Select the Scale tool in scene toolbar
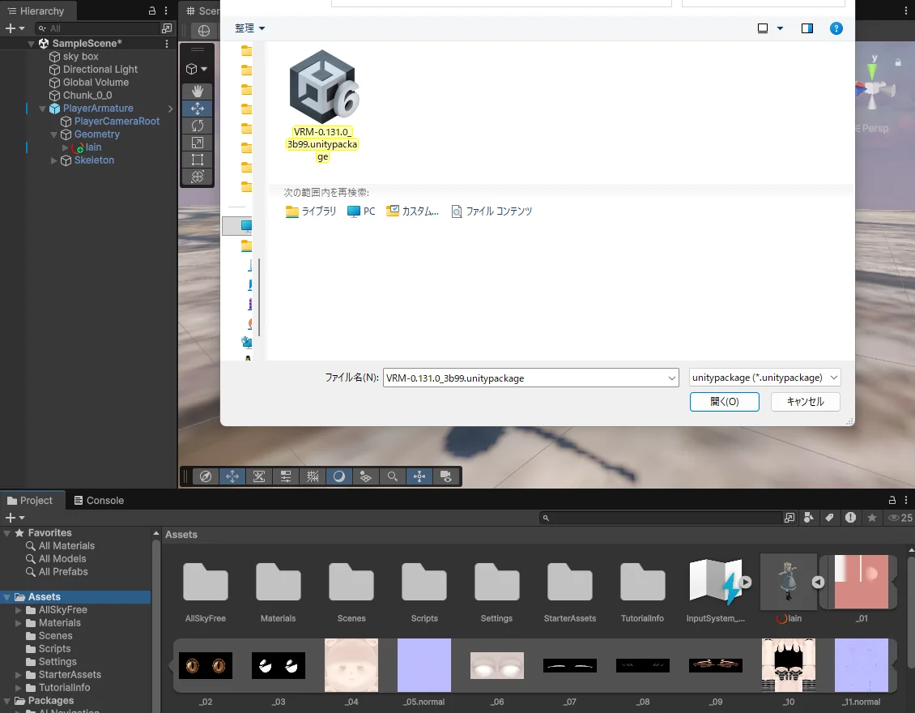The width and height of the screenshot is (915, 713). tap(198, 143)
